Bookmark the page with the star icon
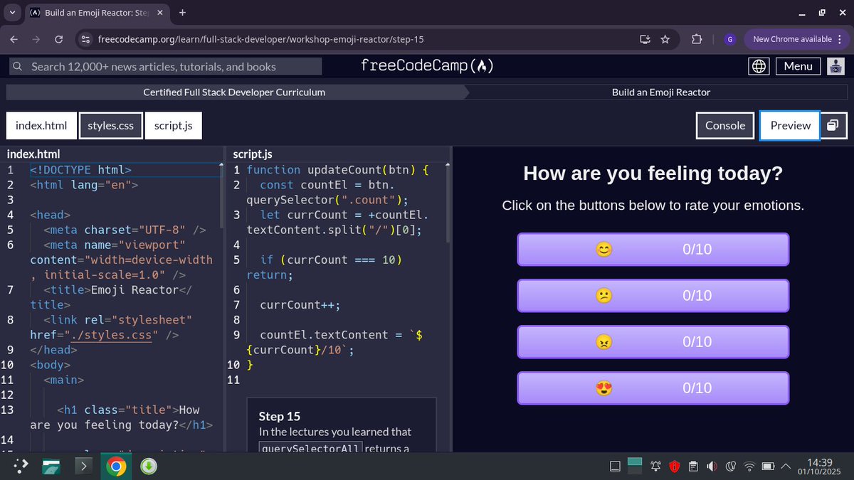 665,40
